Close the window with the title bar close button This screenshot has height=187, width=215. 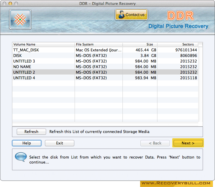coord(4,4)
